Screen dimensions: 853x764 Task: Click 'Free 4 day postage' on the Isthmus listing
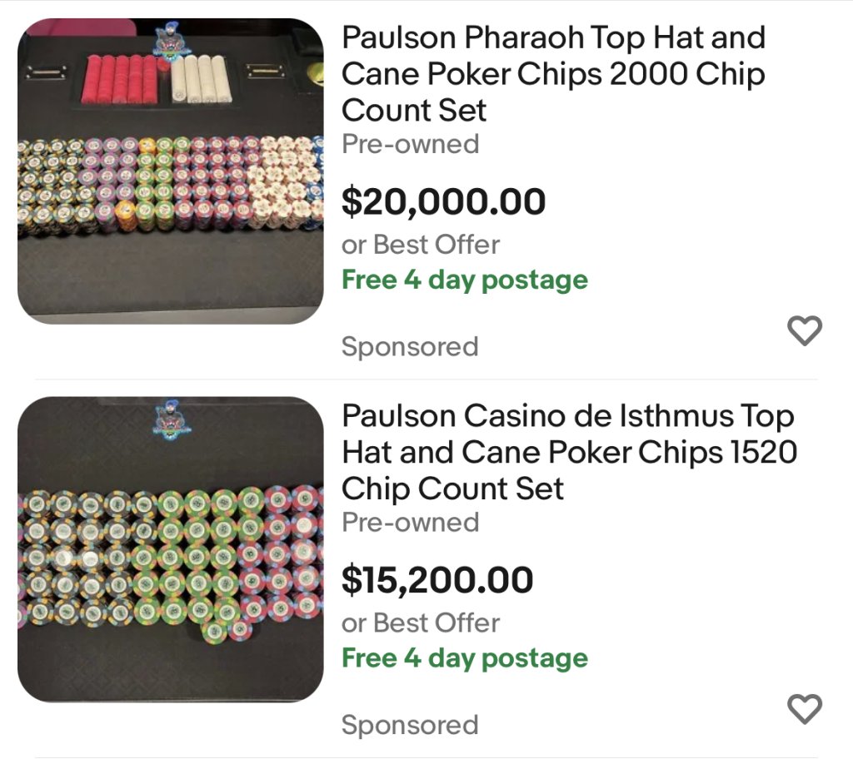[x=464, y=657]
